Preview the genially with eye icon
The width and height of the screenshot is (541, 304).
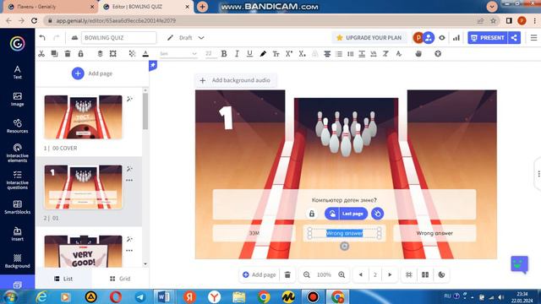442,37
